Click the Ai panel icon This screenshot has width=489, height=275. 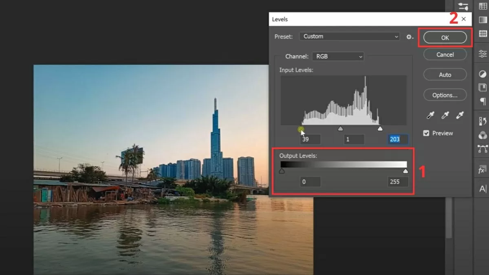tap(482, 187)
